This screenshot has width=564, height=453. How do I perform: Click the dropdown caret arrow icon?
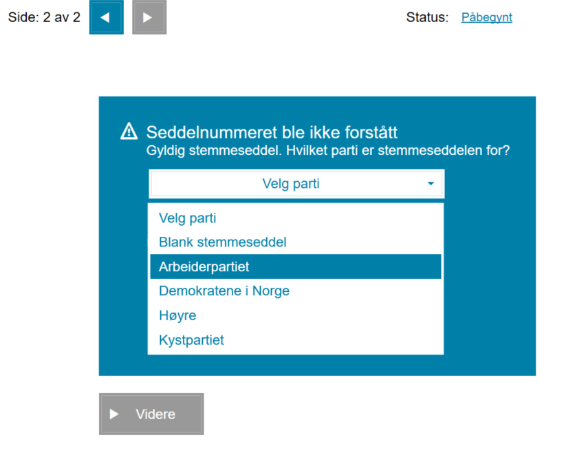point(431,184)
